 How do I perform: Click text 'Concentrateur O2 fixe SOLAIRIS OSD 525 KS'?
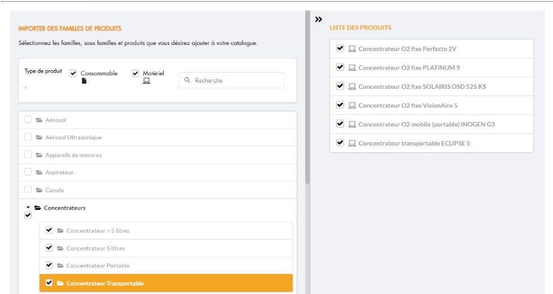pos(422,87)
